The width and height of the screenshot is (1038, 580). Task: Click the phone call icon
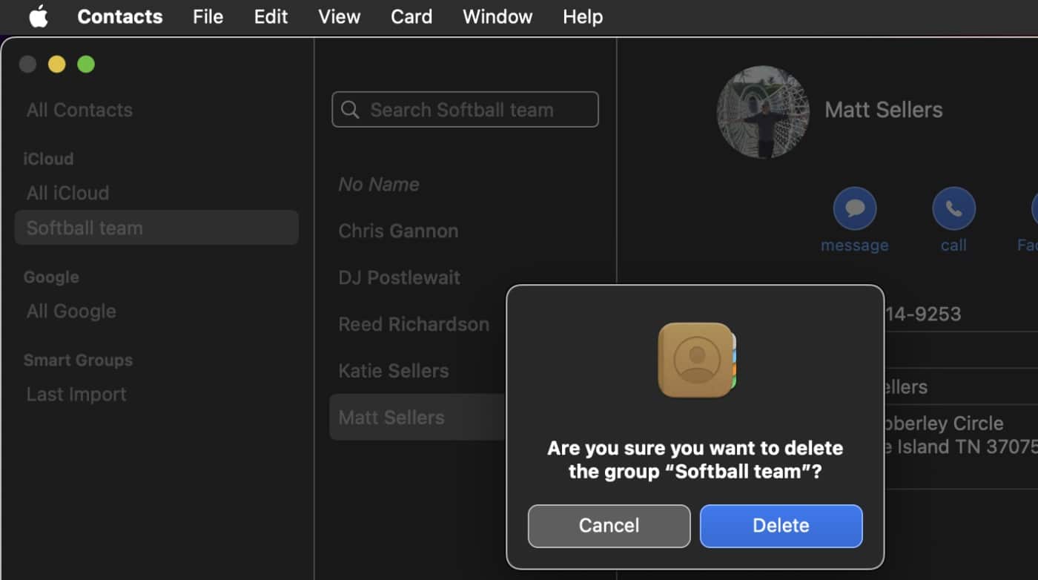(953, 208)
